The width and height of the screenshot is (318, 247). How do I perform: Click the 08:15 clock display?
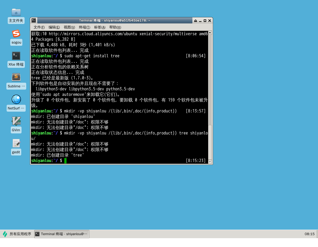click(x=309, y=234)
